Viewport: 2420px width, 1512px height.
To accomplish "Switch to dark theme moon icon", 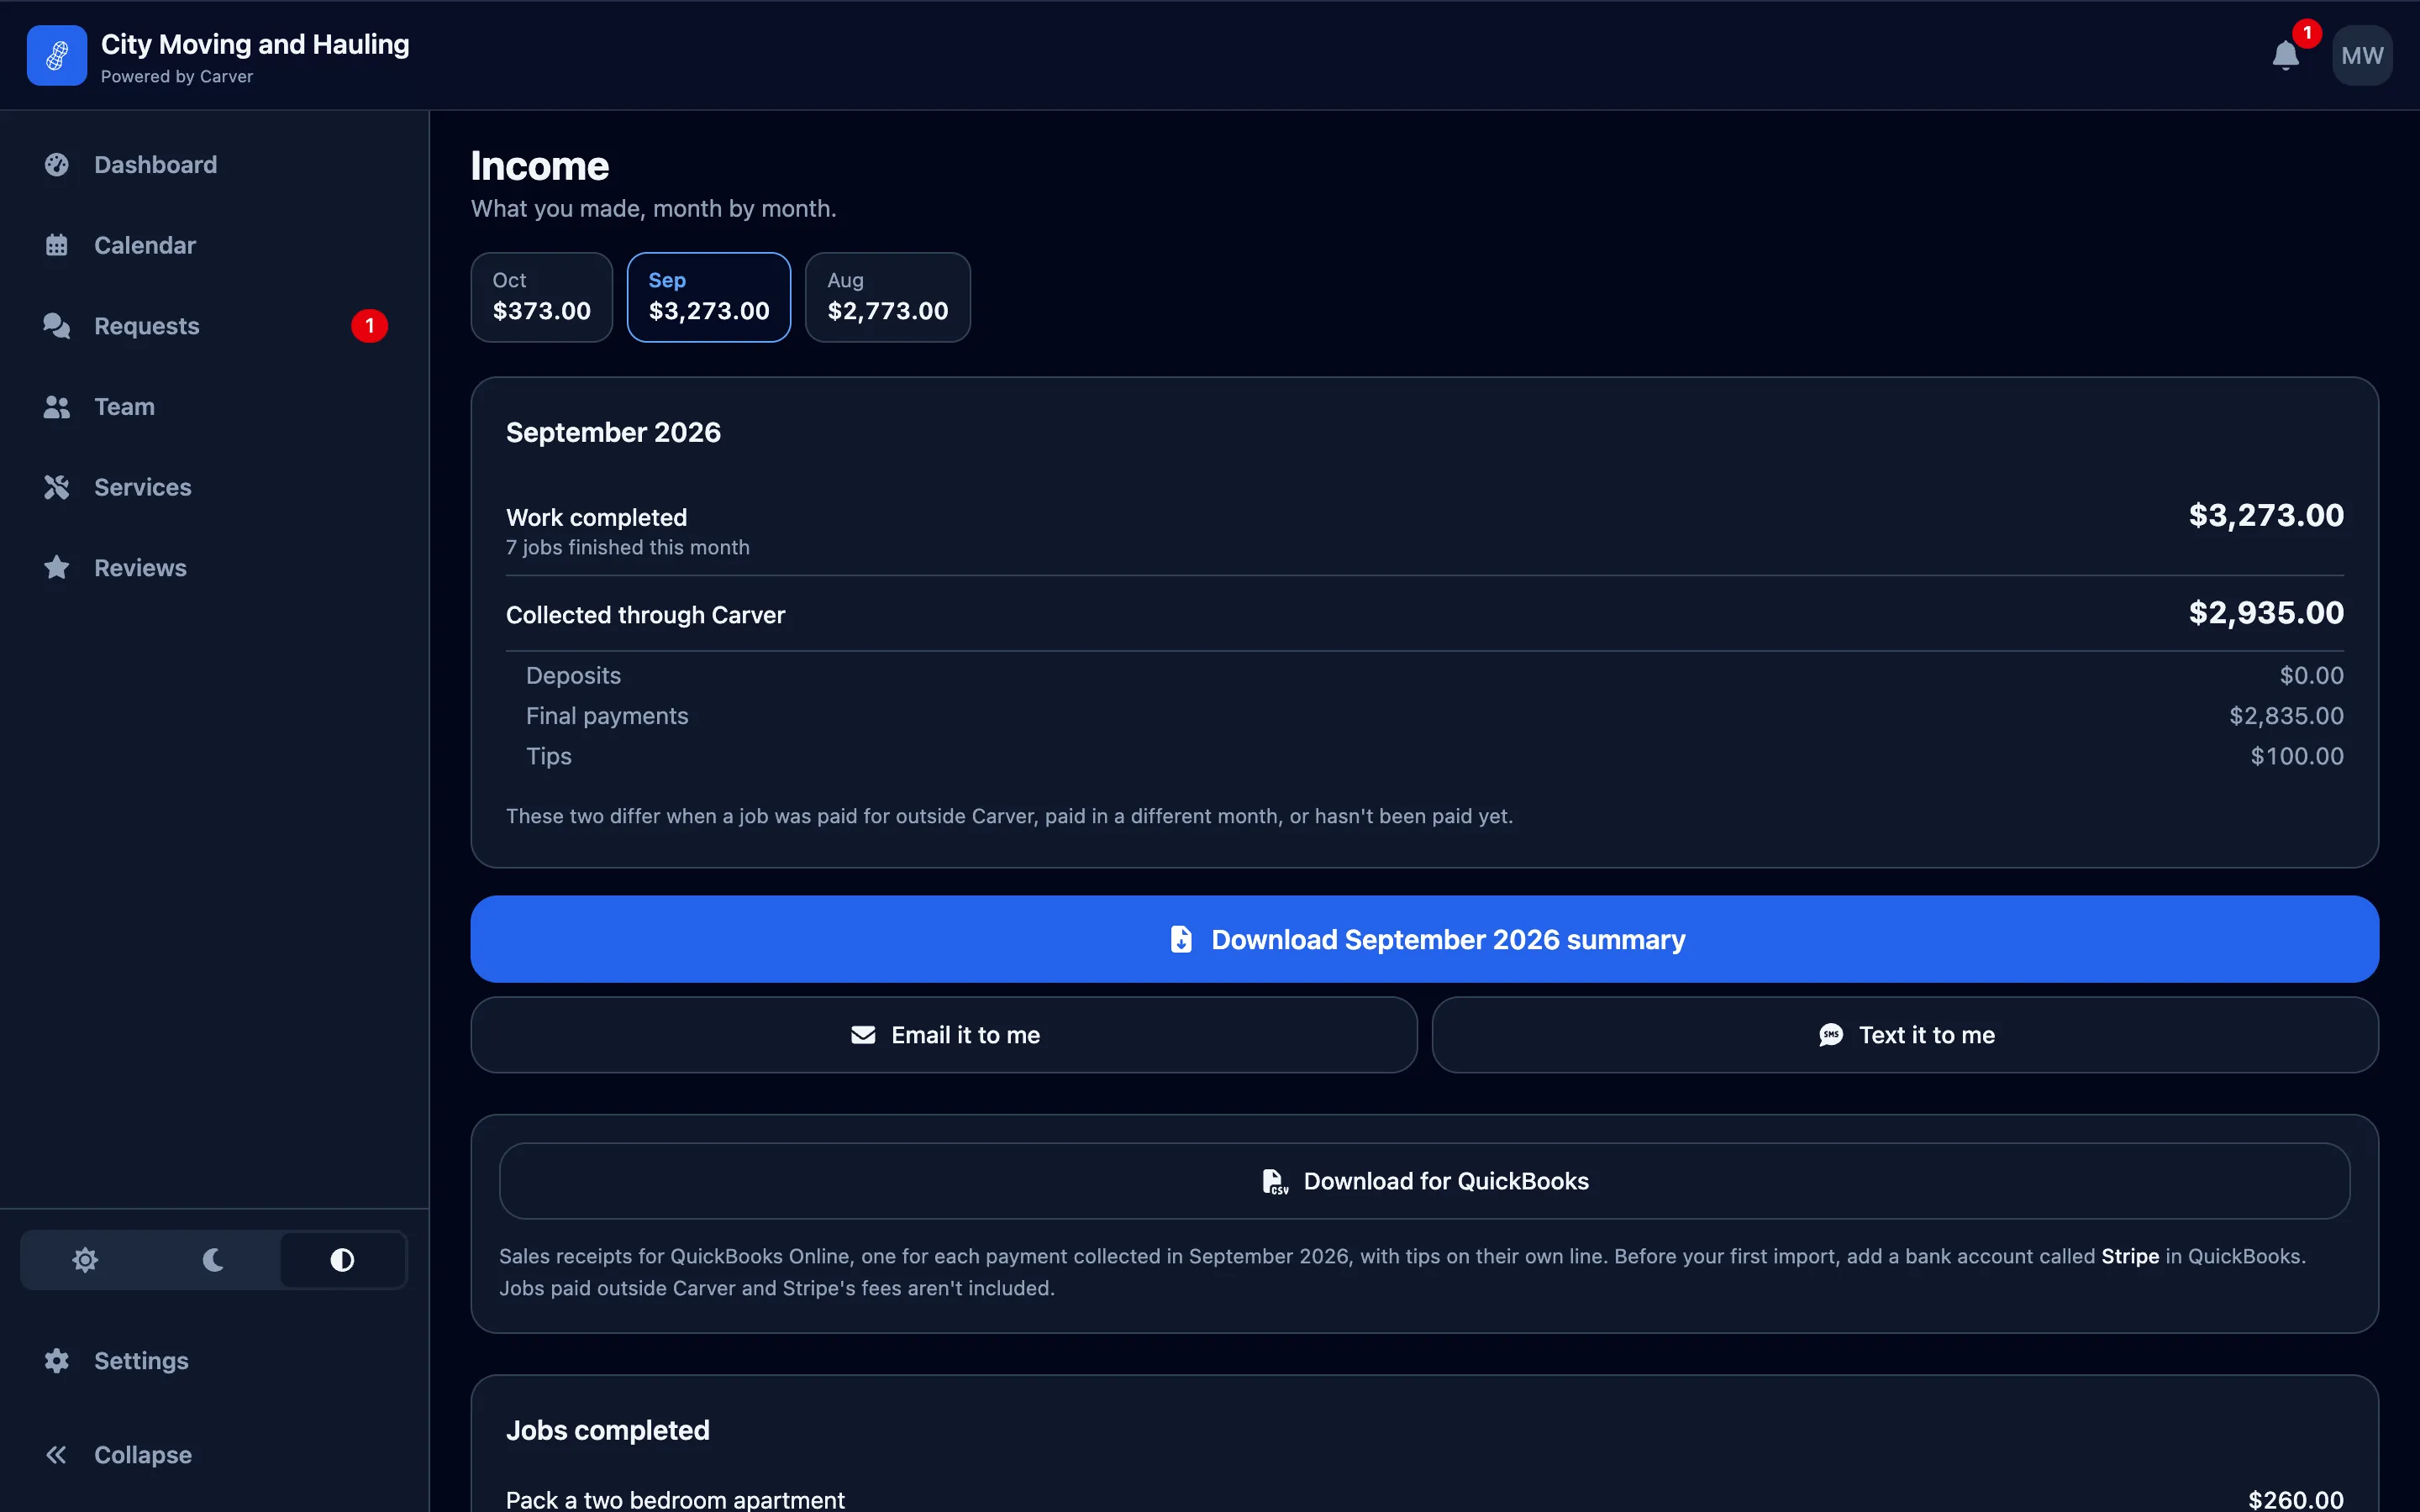I will pos(213,1260).
